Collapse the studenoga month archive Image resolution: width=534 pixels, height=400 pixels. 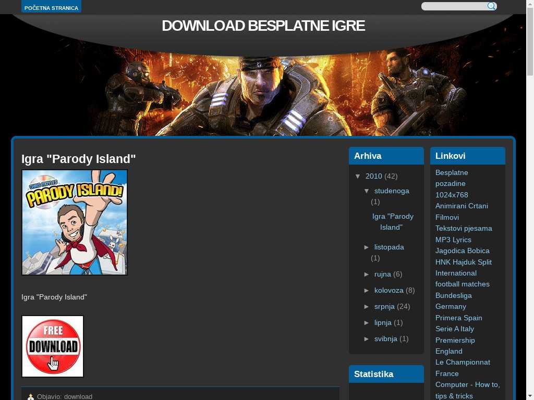(x=367, y=191)
